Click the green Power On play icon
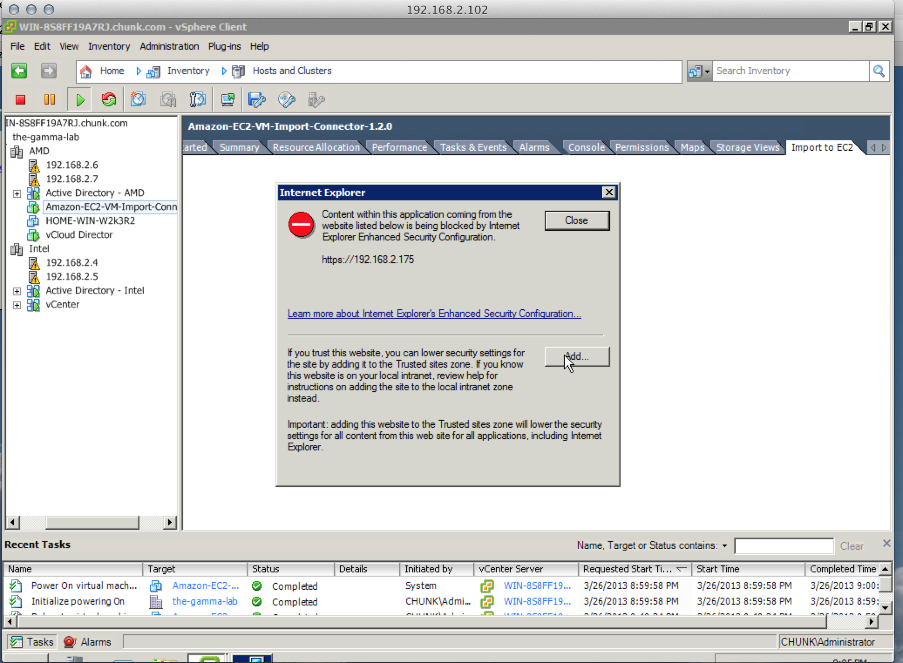 (80, 100)
